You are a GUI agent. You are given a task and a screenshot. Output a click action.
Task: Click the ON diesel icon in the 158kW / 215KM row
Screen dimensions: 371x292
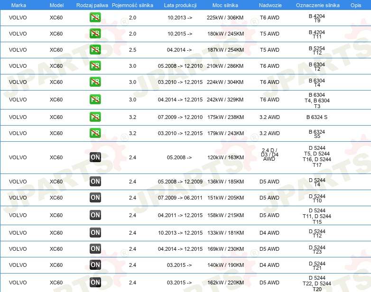pyautogui.click(x=95, y=215)
